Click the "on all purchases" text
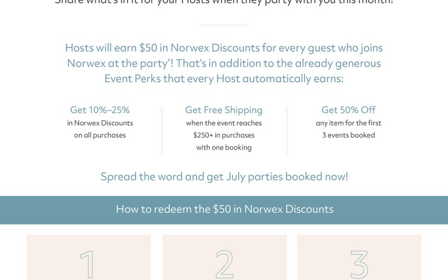This screenshot has height=280, width=448. 100,135
